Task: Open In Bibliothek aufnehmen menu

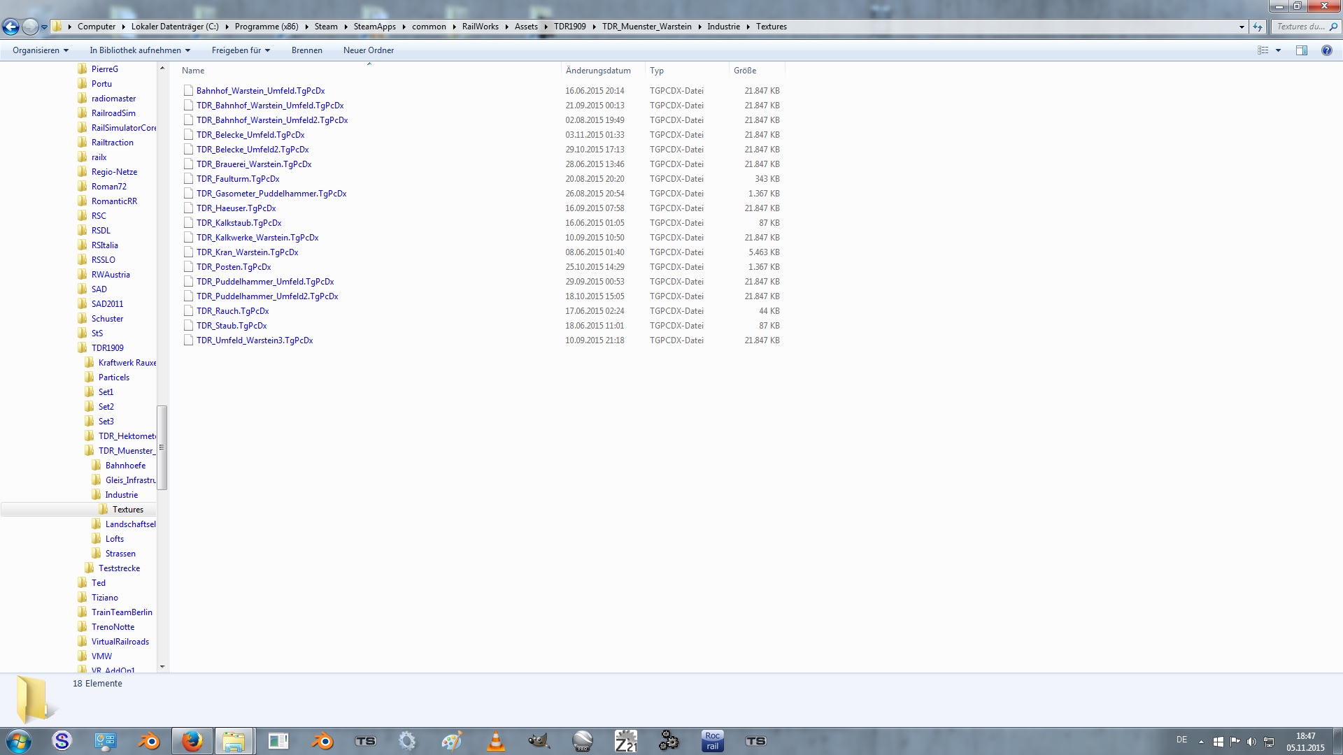Action: [140, 50]
